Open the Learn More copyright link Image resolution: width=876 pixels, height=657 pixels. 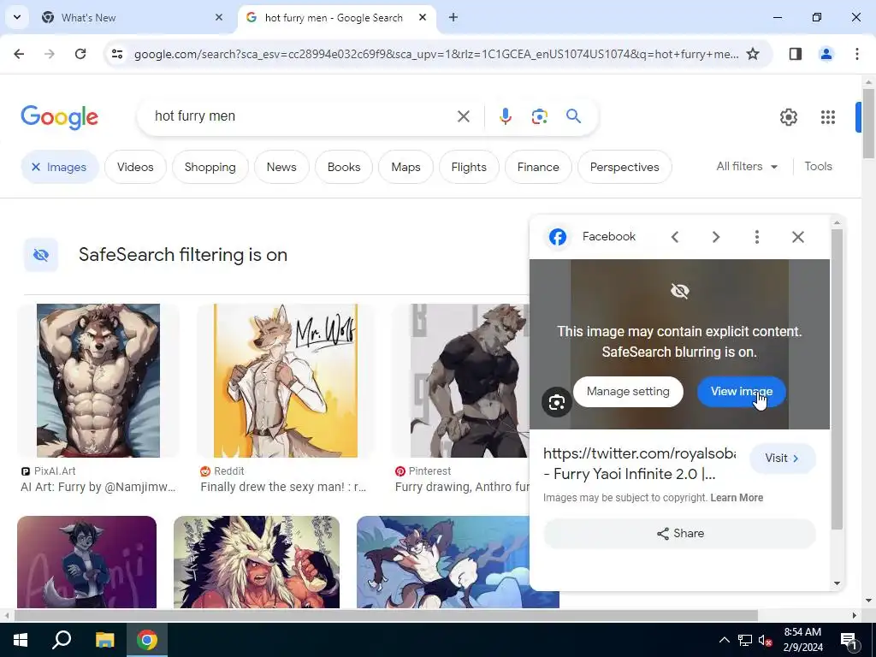click(x=737, y=498)
